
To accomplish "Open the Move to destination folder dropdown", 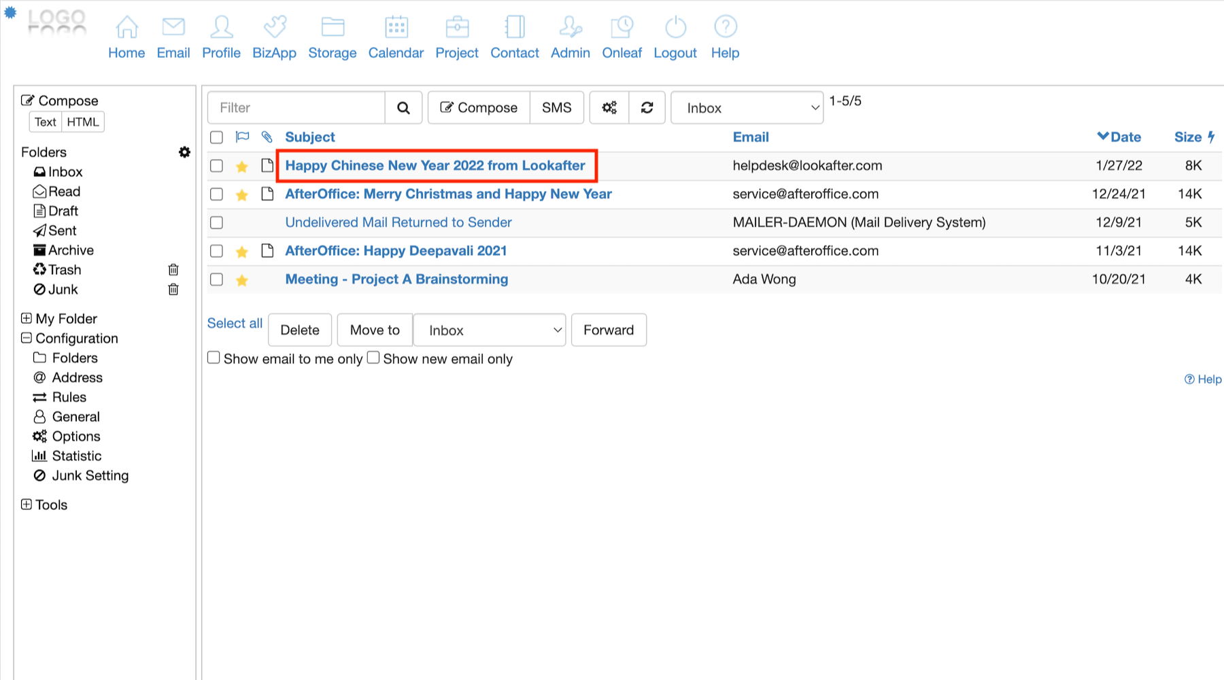I will click(490, 330).
